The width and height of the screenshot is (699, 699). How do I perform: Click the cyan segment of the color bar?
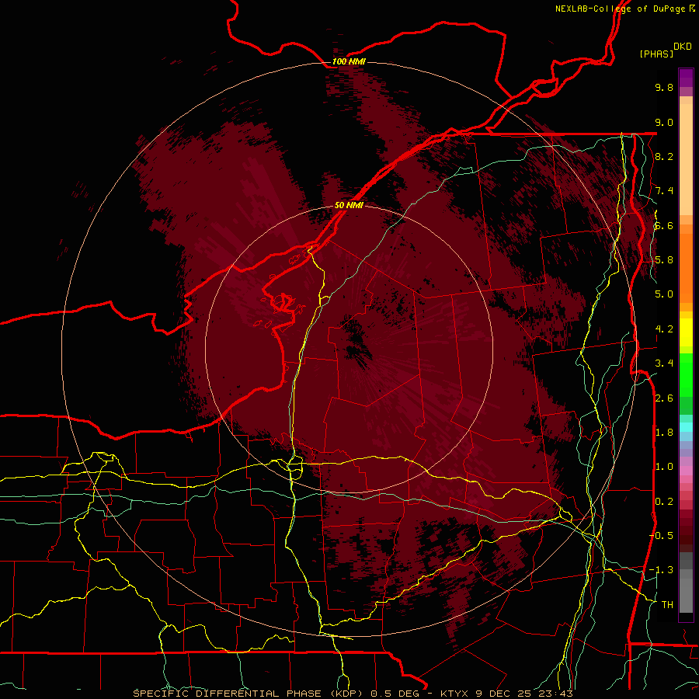[x=686, y=426]
